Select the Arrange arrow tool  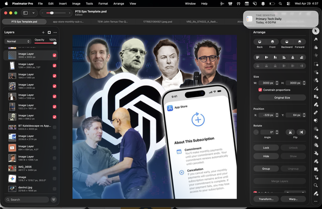coord(316,31)
